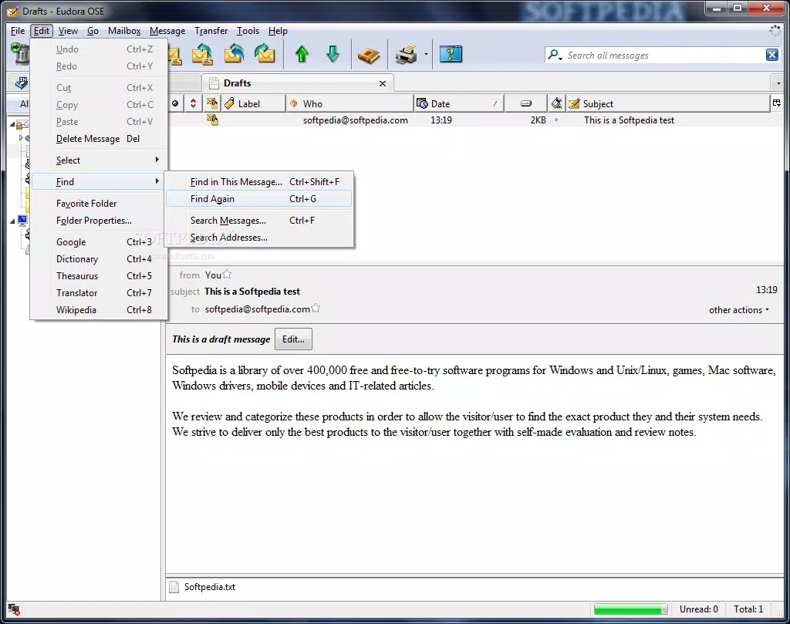Focus the Search all messages field
Image resolution: width=790 pixels, height=624 pixels.
click(663, 56)
